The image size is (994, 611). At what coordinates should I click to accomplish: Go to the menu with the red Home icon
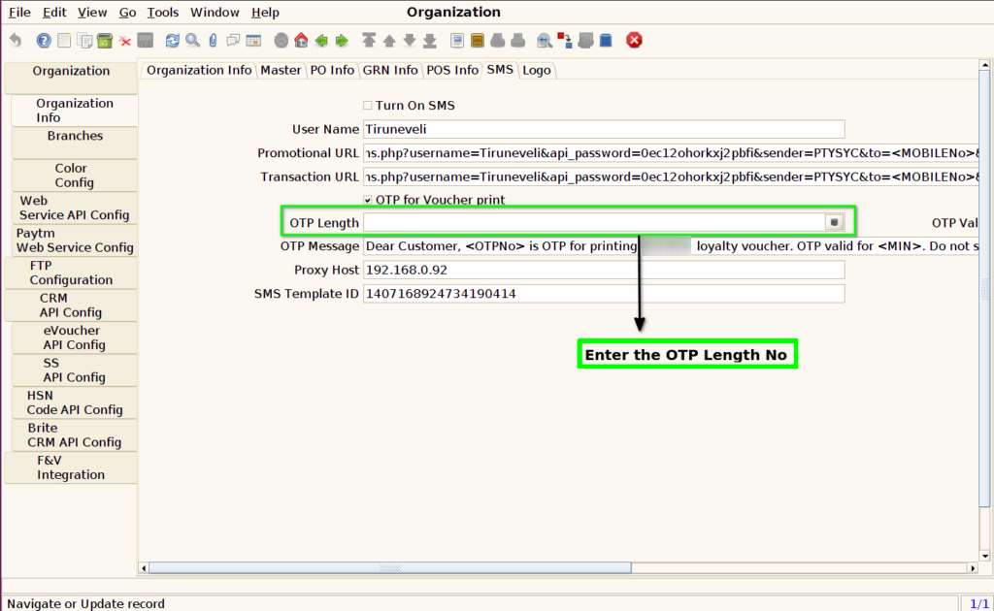(301, 41)
